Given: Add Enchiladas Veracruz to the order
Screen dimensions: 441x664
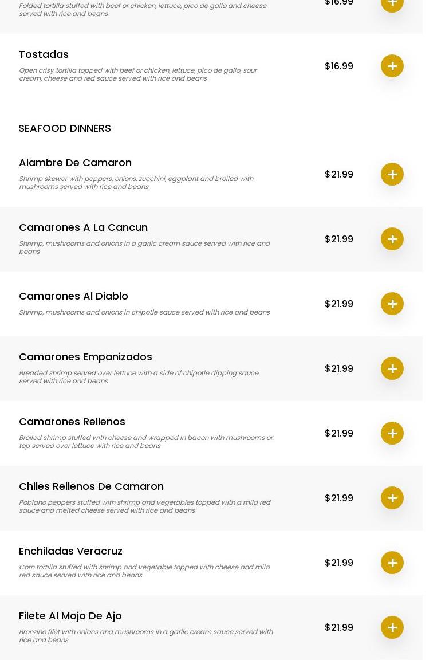Looking at the screenshot, I should click(x=392, y=563).
